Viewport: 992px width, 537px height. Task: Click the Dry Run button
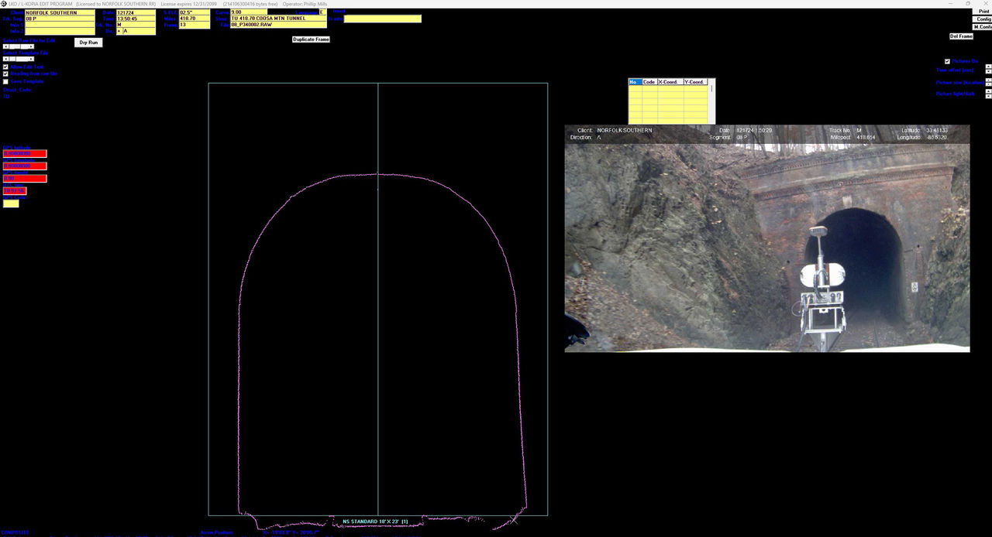(88, 43)
